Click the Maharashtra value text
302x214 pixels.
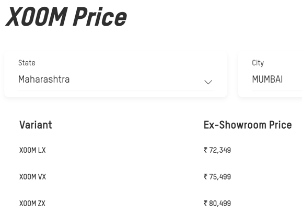[x=44, y=79]
